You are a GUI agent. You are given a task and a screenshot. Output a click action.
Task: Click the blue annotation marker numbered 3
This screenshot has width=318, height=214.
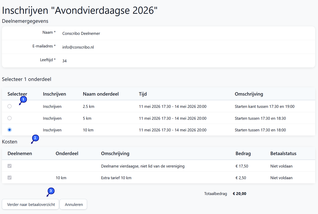(x=51, y=191)
